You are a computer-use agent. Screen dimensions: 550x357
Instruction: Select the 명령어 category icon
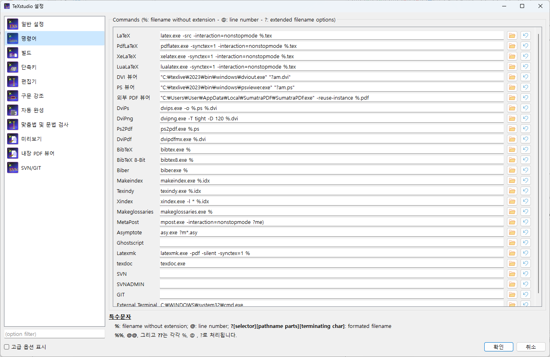(x=13, y=39)
